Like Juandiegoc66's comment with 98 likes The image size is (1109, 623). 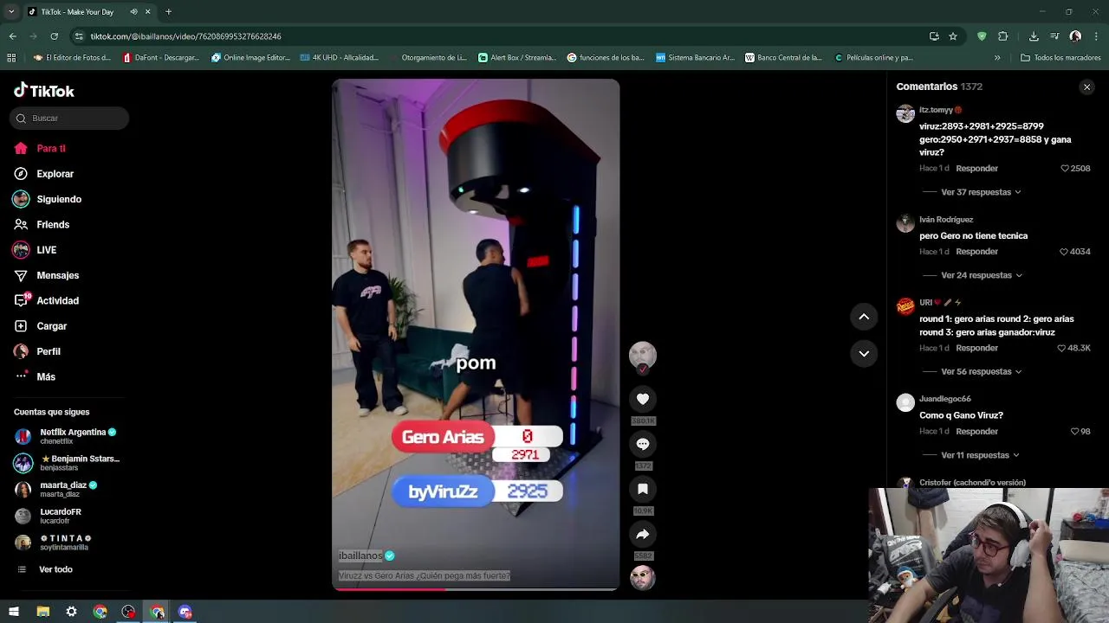[x=1074, y=431]
